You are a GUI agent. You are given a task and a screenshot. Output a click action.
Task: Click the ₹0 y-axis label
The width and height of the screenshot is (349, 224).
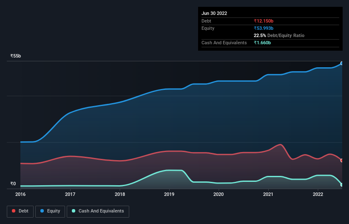pyautogui.click(x=13, y=184)
